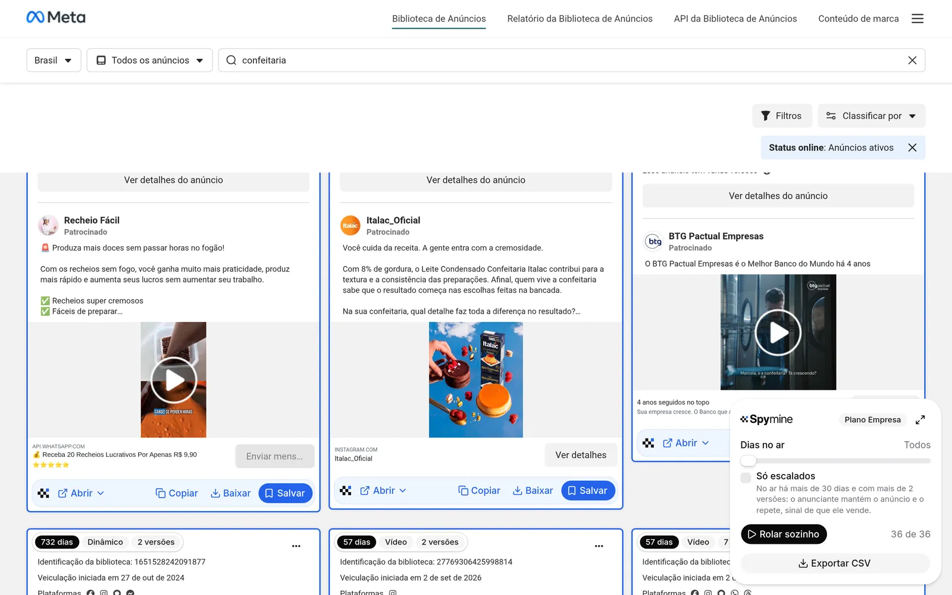The height and width of the screenshot is (595, 952).
Task: Play the Recheio Fácil video ad
Action: [174, 380]
